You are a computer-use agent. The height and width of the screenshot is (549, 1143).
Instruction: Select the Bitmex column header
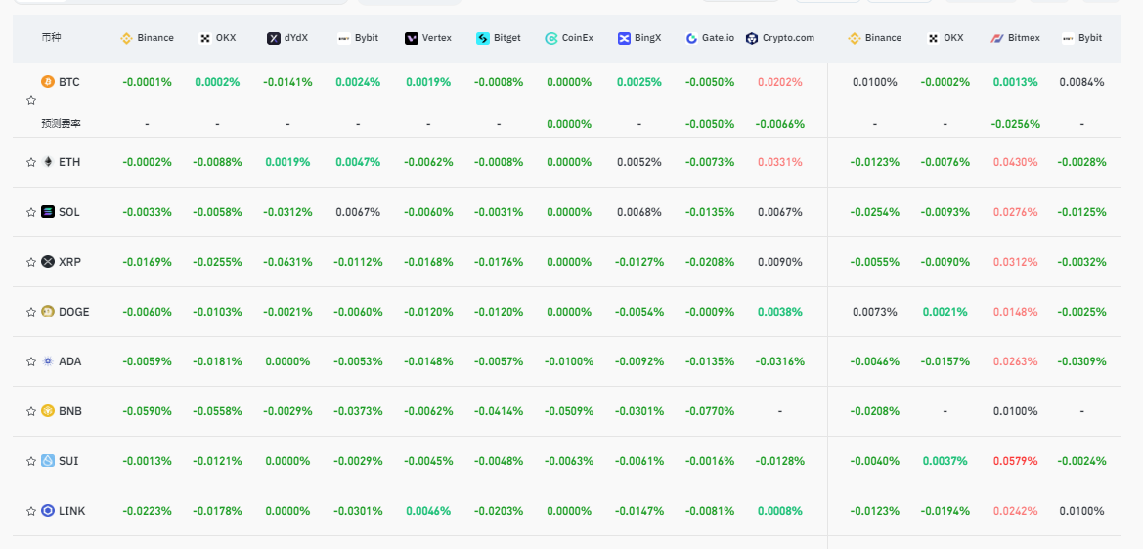[1016, 38]
